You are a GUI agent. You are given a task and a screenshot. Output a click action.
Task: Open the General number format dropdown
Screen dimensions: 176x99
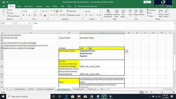[100, 11]
